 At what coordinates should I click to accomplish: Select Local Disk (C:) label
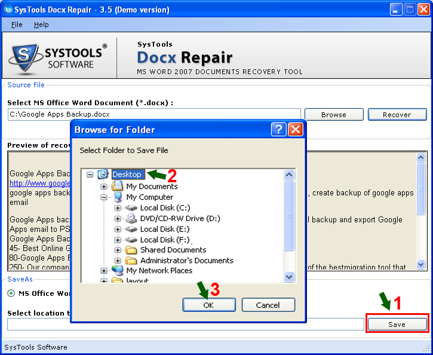(x=165, y=208)
